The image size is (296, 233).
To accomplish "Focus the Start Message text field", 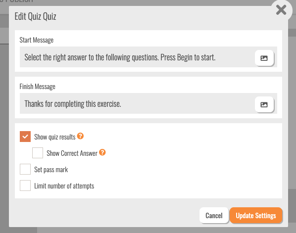I will point(137,57).
